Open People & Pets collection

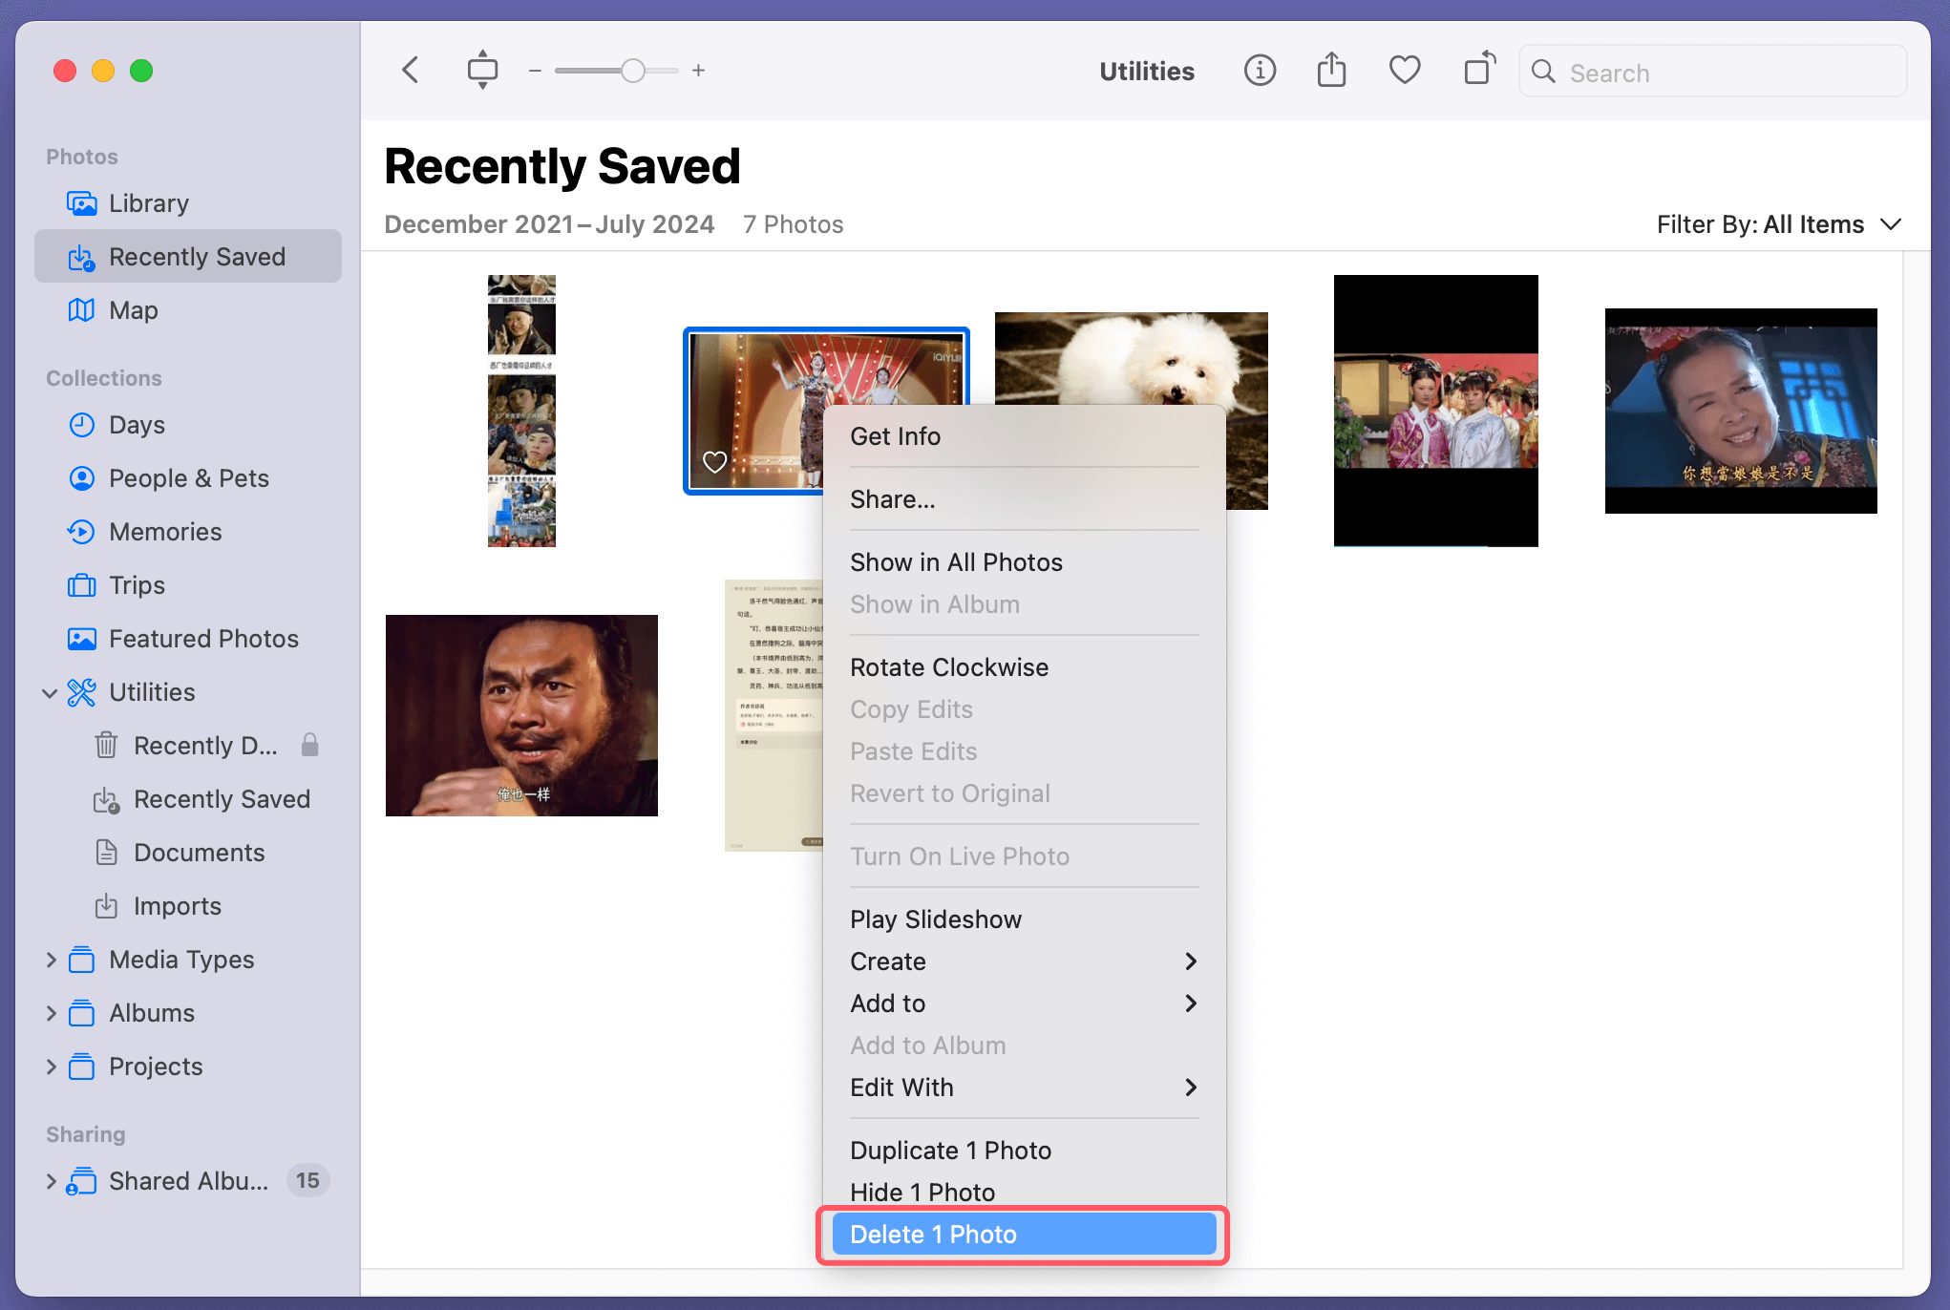[187, 477]
